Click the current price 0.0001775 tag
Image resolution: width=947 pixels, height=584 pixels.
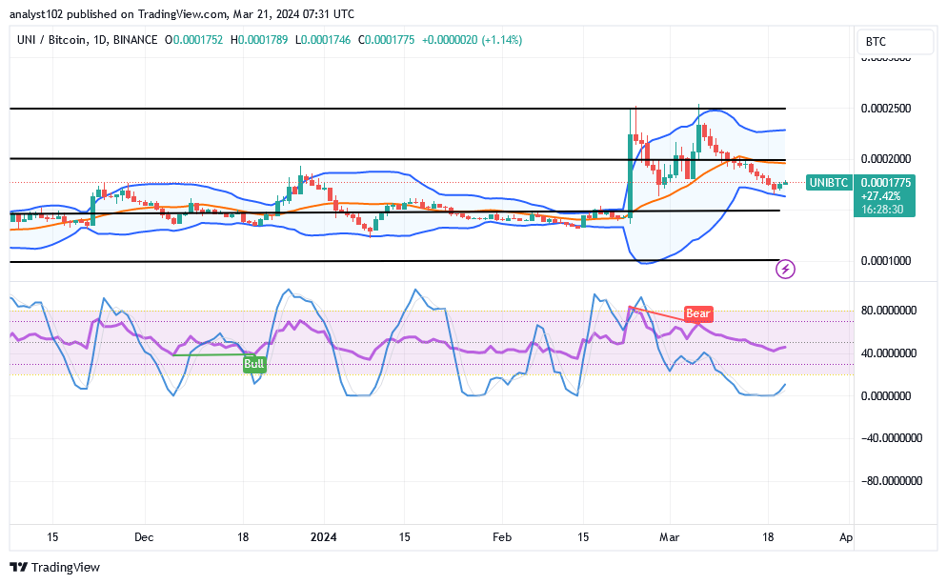[x=886, y=182]
